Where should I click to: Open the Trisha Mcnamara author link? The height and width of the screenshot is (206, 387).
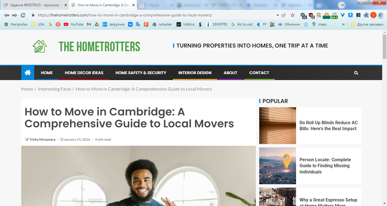tap(42, 139)
